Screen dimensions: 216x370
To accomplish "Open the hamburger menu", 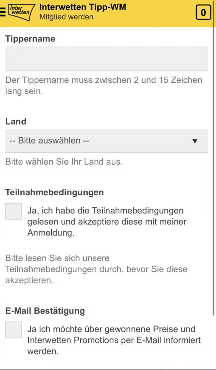I will coord(3,12).
